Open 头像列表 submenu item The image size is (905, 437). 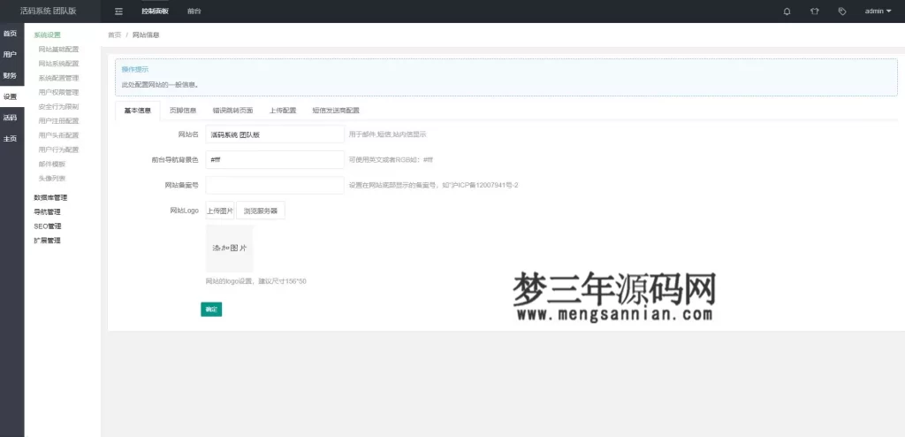click(52, 179)
